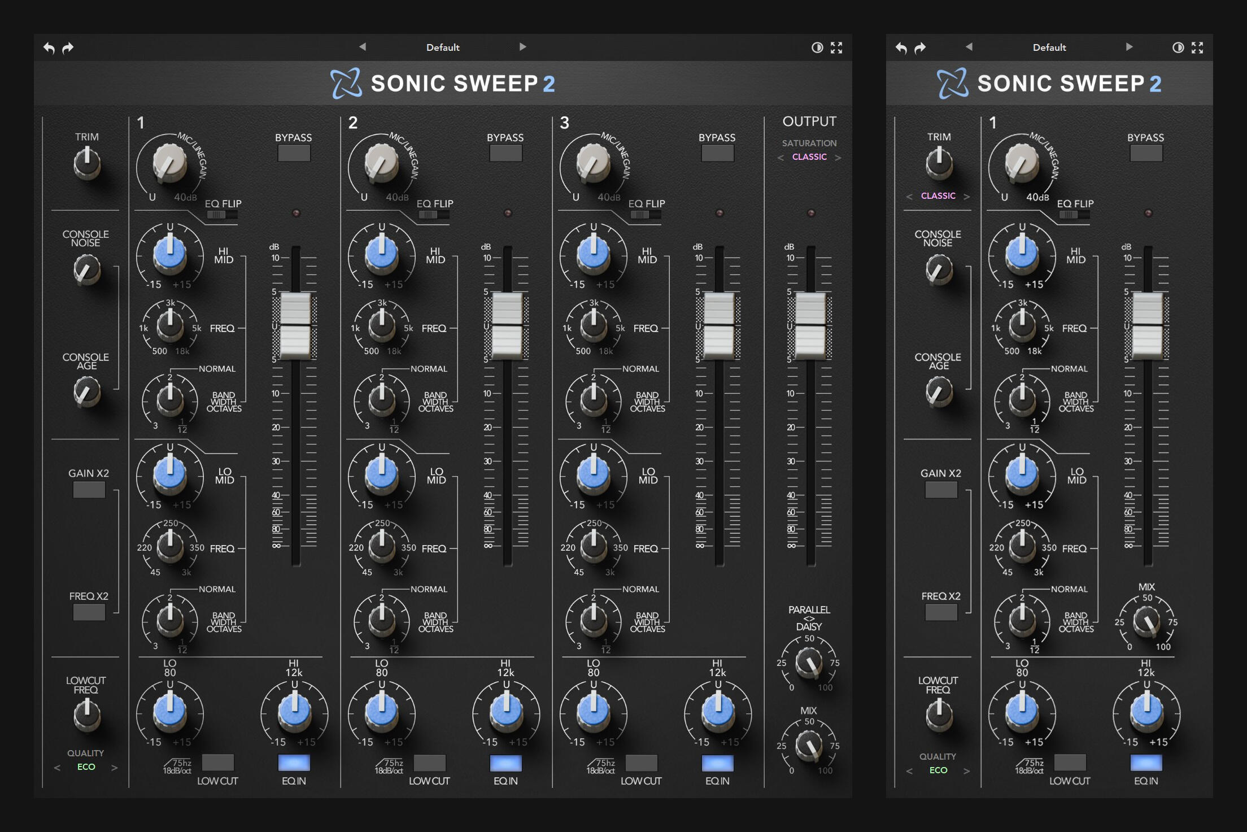Viewport: 1247px width, 832px height.
Task: Click channel 3 LO MID gain knob
Action: (594, 473)
